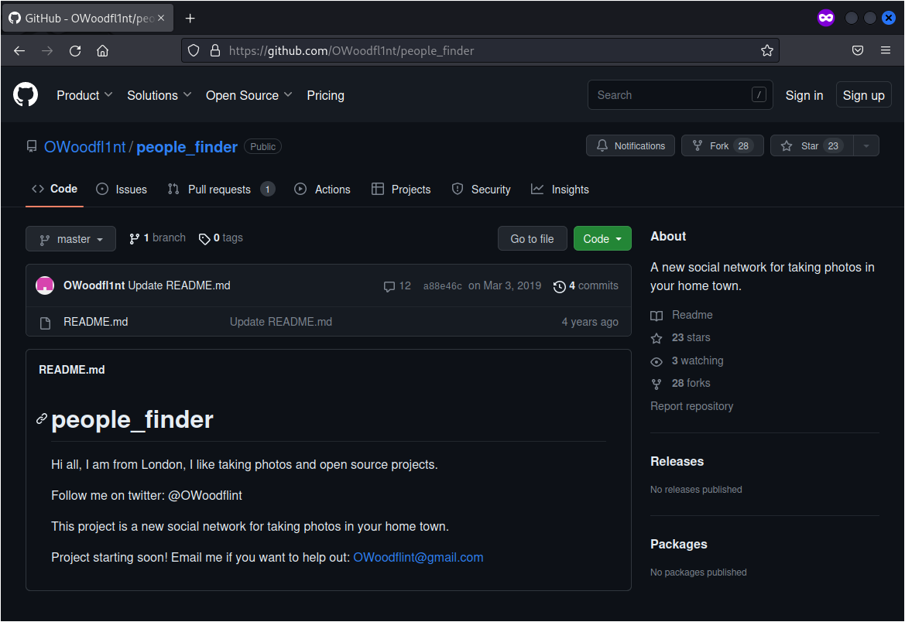This screenshot has height=622, width=905.
Task: Select the Issues tab icon
Action: 101,189
